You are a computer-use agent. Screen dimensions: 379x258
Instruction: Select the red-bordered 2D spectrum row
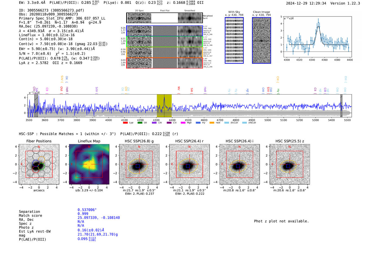(x=165, y=63)
